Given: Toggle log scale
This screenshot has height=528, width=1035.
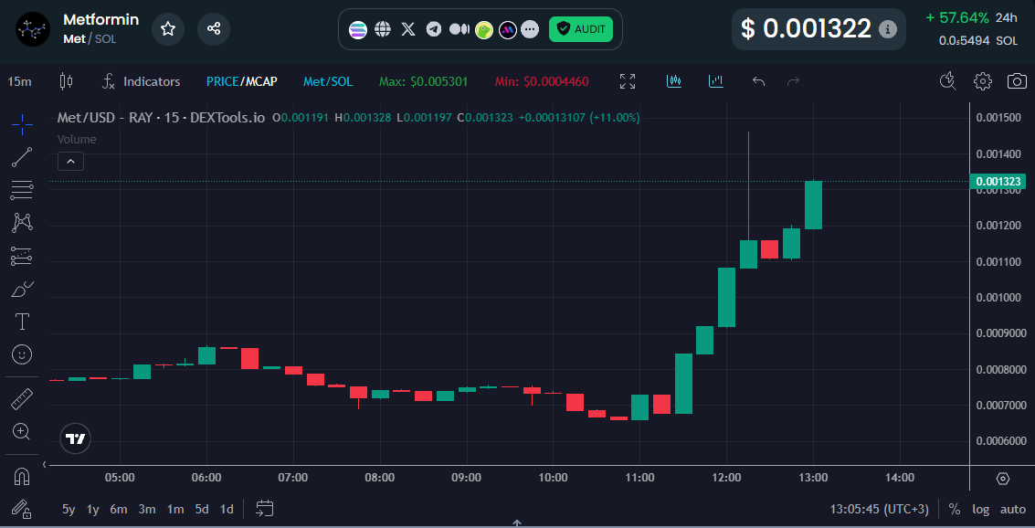Looking at the screenshot, I should tap(981, 509).
